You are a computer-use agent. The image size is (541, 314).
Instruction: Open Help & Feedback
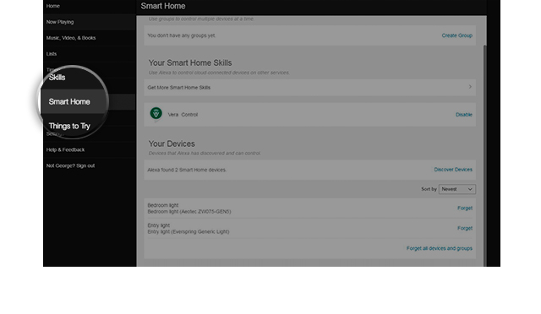coord(65,149)
